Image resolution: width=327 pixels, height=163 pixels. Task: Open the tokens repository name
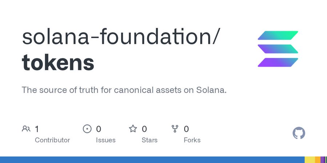tap(58, 62)
